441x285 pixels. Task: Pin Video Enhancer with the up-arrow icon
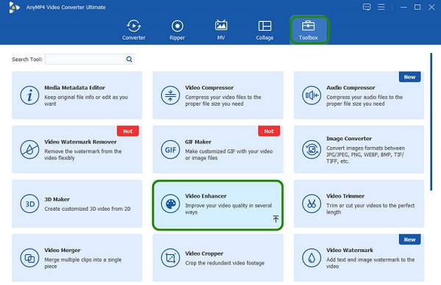[x=276, y=219]
